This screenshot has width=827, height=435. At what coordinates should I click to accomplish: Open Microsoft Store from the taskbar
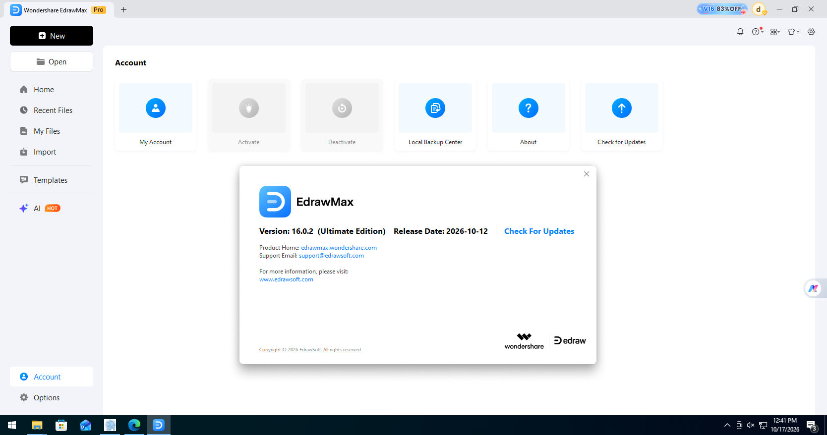61,425
